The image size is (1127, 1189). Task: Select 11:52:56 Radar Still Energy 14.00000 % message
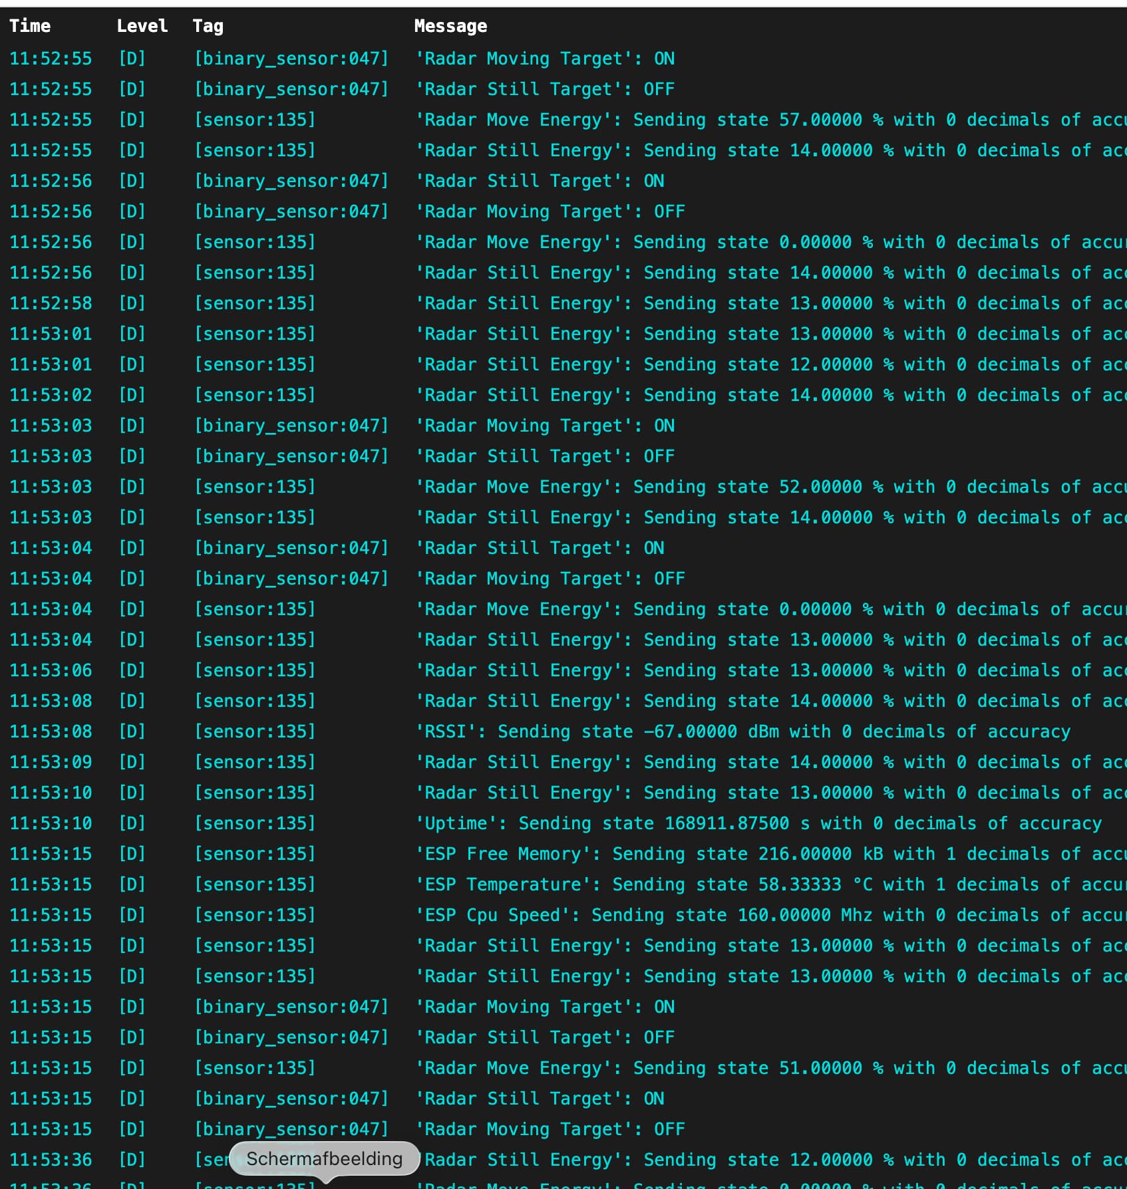pyautogui.click(x=770, y=273)
